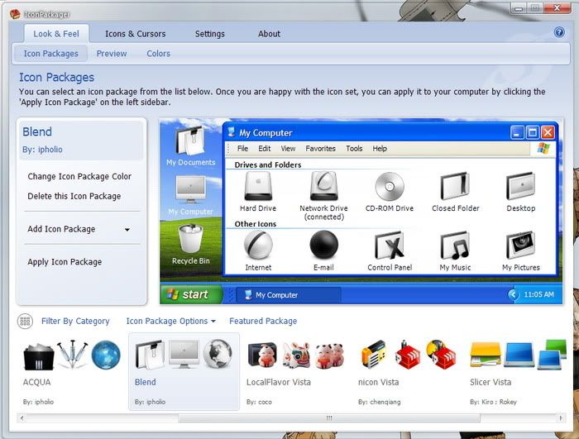This screenshot has height=439, width=579.
Task: Click the 11:05 AM clock in preview
Action: (538, 294)
